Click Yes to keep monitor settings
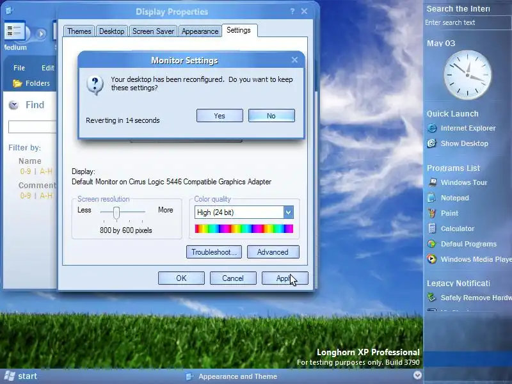The height and width of the screenshot is (384, 512). (220, 116)
